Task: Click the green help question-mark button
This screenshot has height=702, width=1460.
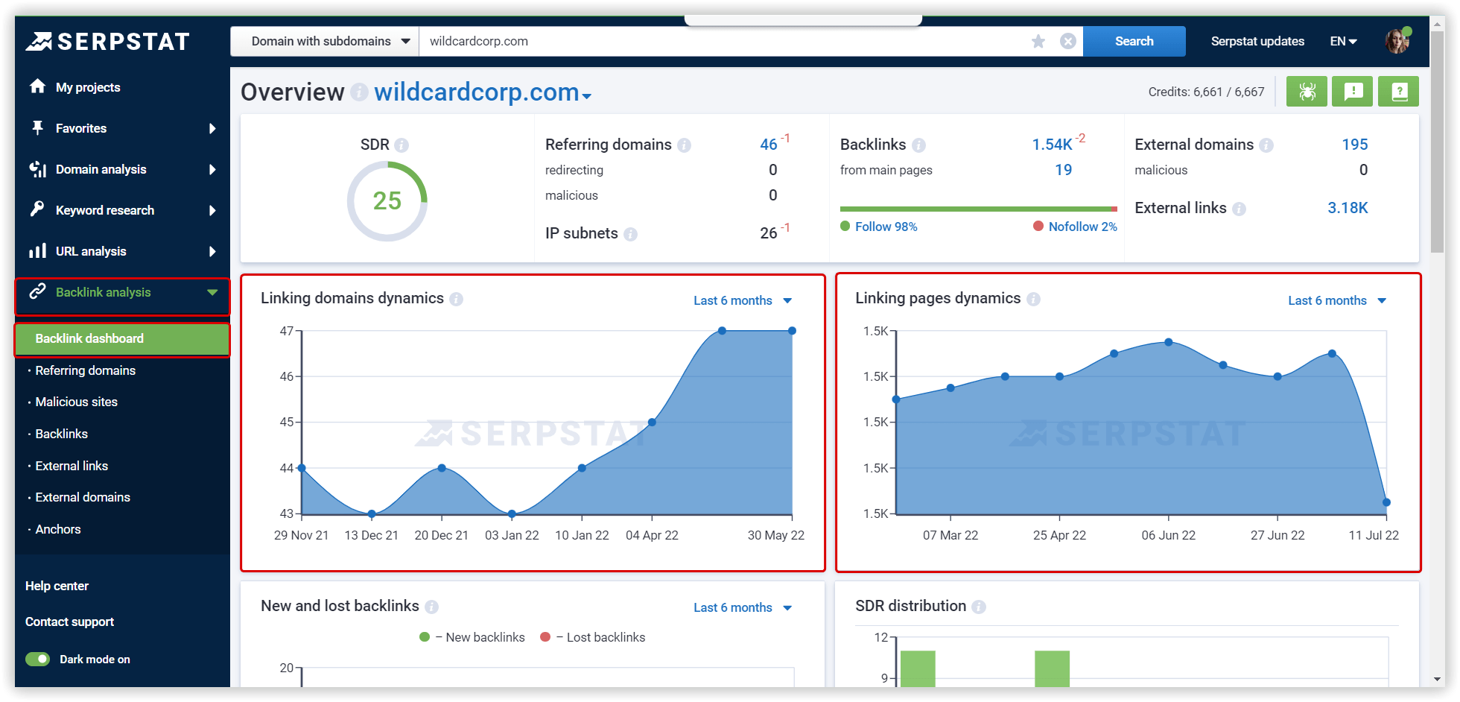Action: (x=1398, y=92)
